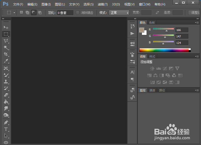
Task: Switch to the 路径 tab
Action: pos(162,90)
